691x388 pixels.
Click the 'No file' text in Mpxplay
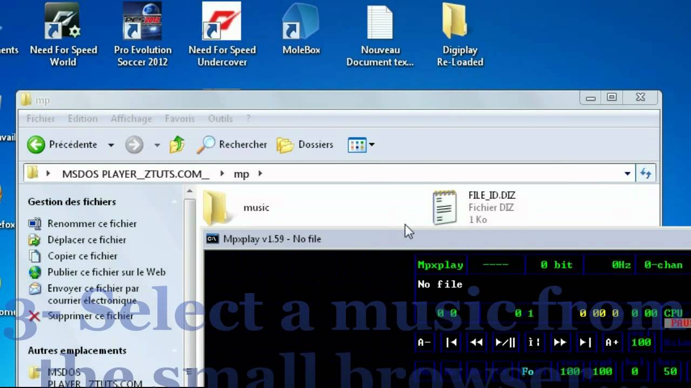pyautogui.click(x=440, y=284)
